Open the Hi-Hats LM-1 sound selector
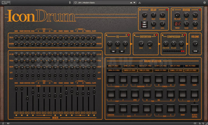 160,66
